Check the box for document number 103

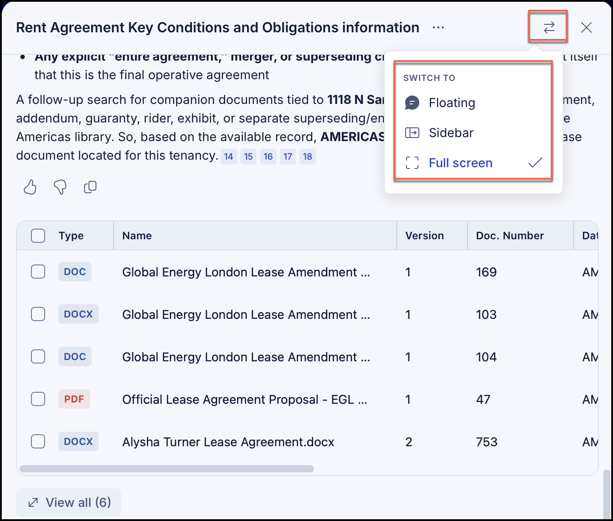(38, 314)
